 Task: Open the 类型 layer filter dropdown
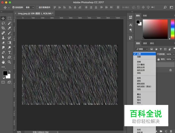coord(142,49)
